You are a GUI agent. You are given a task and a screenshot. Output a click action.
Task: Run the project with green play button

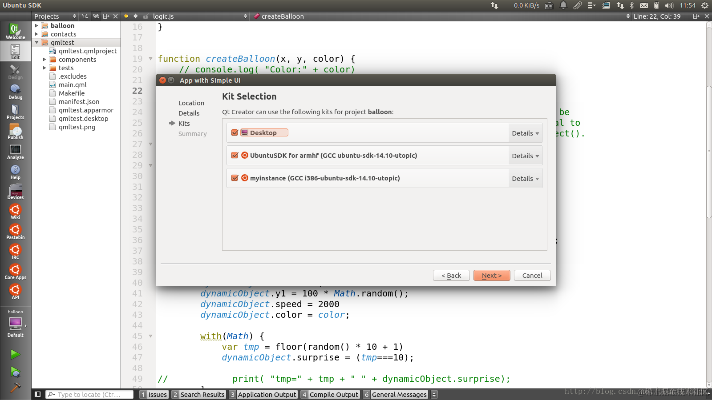pyautogui.click(x=16, y=354)
